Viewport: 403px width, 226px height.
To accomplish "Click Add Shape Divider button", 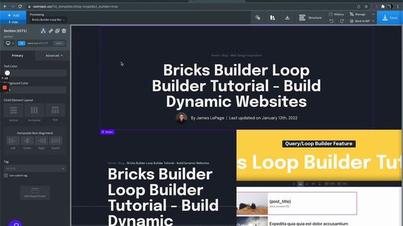I will pos(35,193).
